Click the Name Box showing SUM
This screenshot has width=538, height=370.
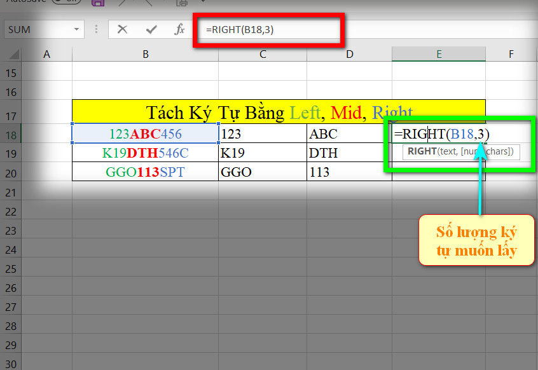44,29
